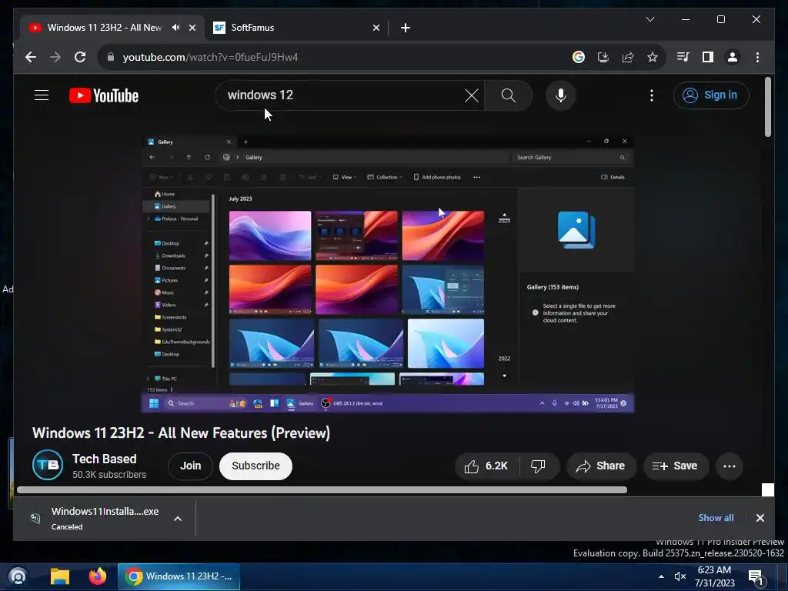
Task: Subscribe to Tech Based channel
Action: (x=255, y=466)
